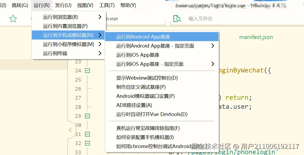Choose 显示Webview调试控制台(D)

[162, 78]
